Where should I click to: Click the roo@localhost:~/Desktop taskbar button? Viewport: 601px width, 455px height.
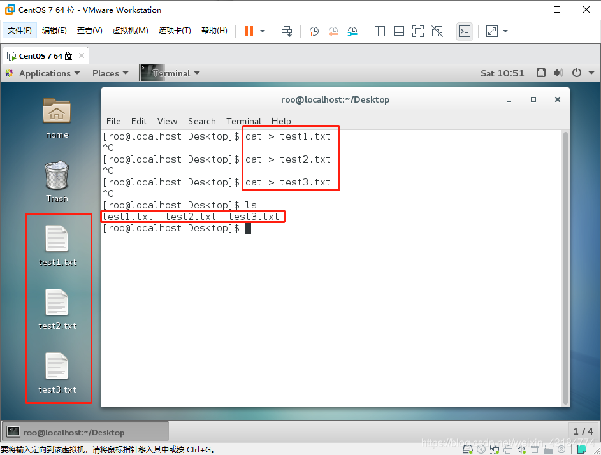tap(83, 431)
